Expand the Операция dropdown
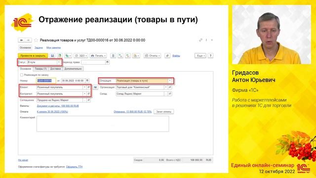316x178 pixels. [170, 81]
